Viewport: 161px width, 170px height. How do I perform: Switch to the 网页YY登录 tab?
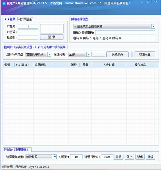[x=25, y=19]
